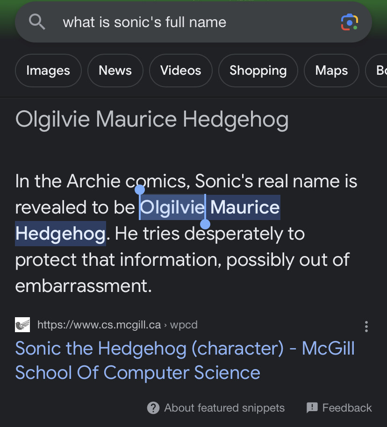Open the cs.mcgill.ca URL breadcrumb
Image resolution: width=387 pixels, height=427 pixels.
coord(117,325)
